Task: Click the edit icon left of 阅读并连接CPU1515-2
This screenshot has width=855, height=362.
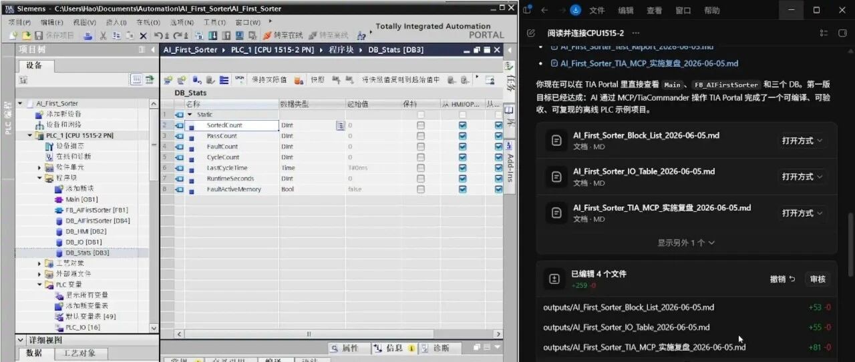Action: 531,33
